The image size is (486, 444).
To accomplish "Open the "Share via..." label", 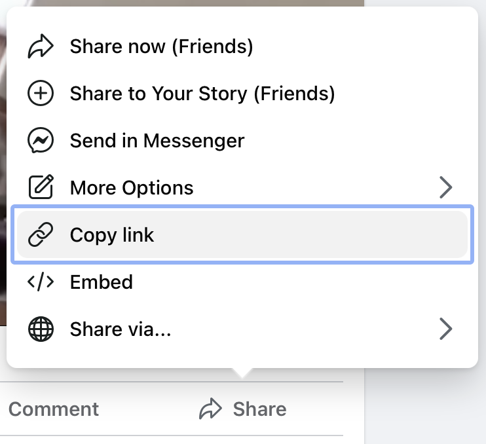I will [x=121, y=329].
